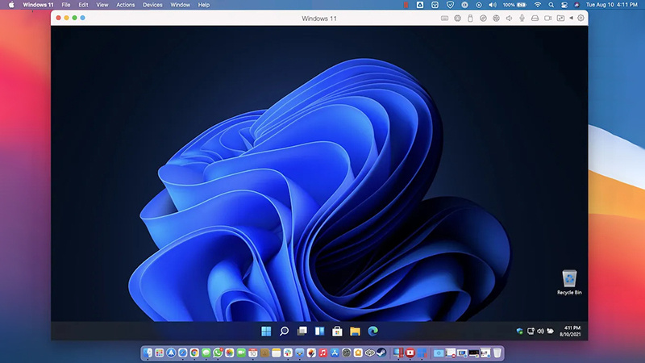Collapse the Parallels toolbar icons arrow
Image resolution: width=645 pixels, height=363 pixels.
coord(572,18)
